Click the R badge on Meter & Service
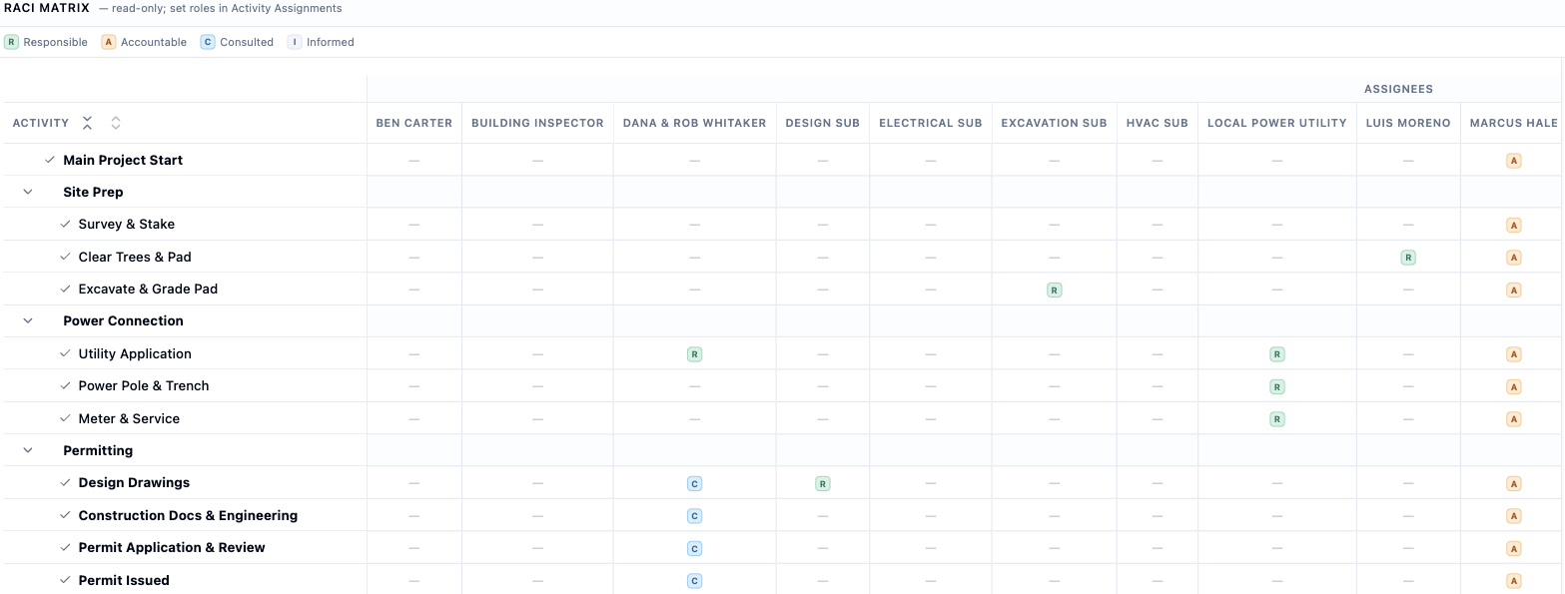The height and width of the screenshot is (594, 1565). coord(1276,419)
